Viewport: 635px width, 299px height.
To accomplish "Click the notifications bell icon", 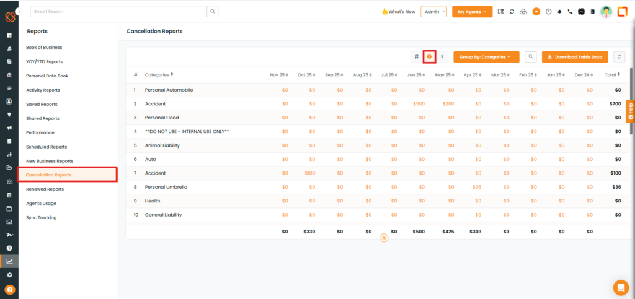I will point(559,12).
